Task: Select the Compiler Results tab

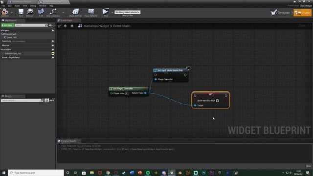Action: [68, 141]
